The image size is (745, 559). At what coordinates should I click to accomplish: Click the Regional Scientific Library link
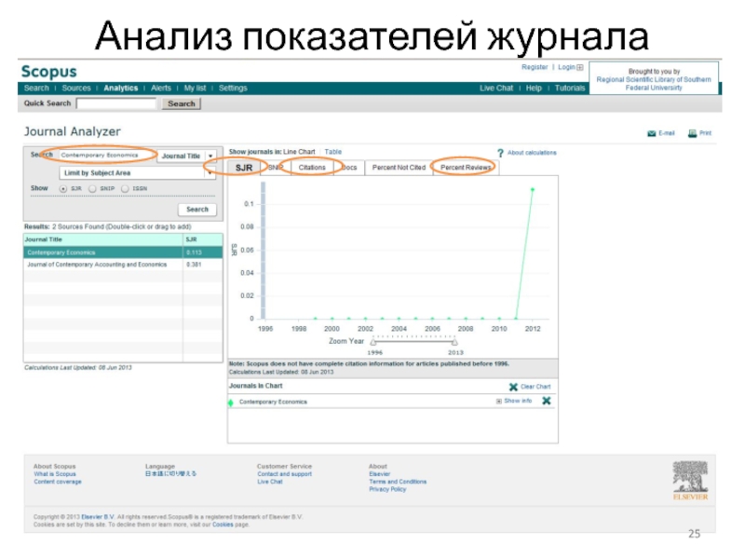pos(654,84)
